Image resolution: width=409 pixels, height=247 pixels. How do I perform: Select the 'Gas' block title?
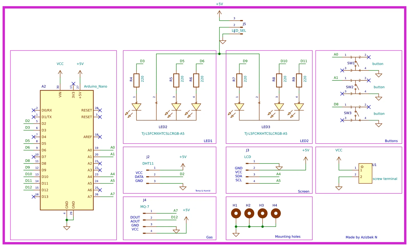[209, 237]
